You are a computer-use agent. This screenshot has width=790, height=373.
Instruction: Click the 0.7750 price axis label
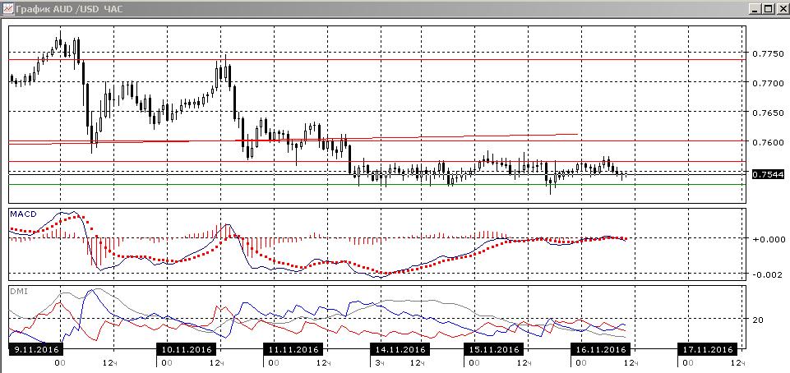point(767,53)
